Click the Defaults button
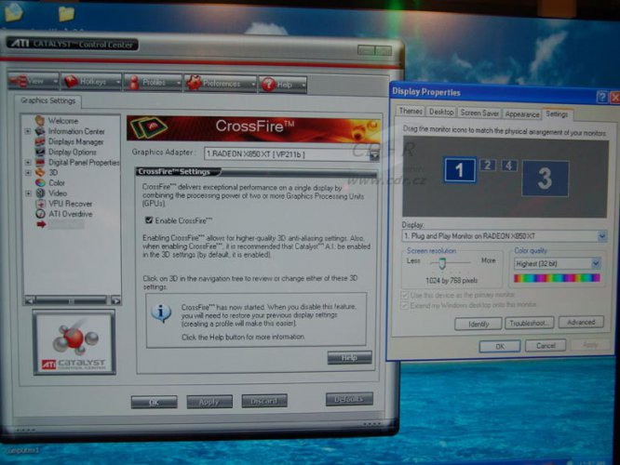This screenshot has width=620, height=465. tap(349, 399)
